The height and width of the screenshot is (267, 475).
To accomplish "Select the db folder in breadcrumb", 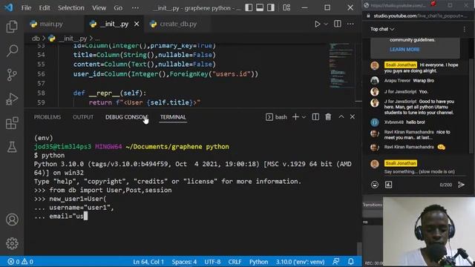I will [x=36, y=39].
